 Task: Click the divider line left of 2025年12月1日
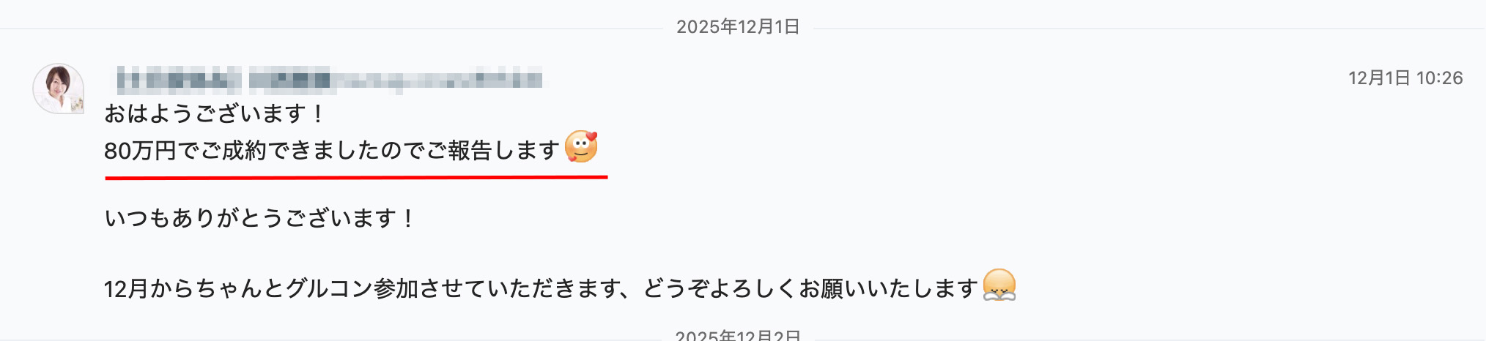pos(331,29)
